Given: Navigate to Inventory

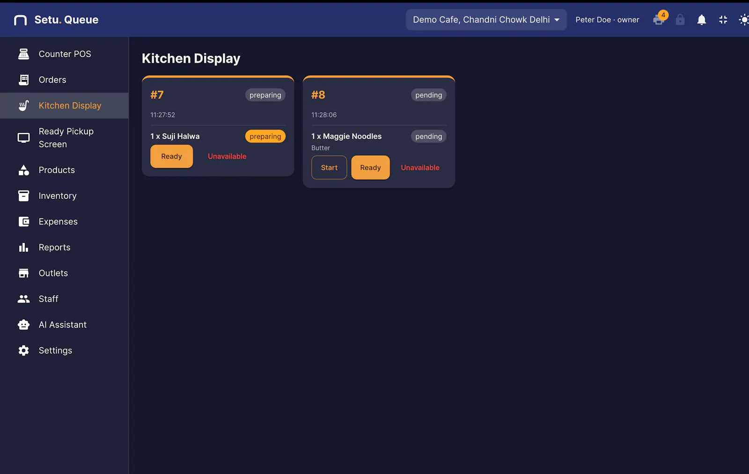Looking at the screenshot, I should pos(64,196).
